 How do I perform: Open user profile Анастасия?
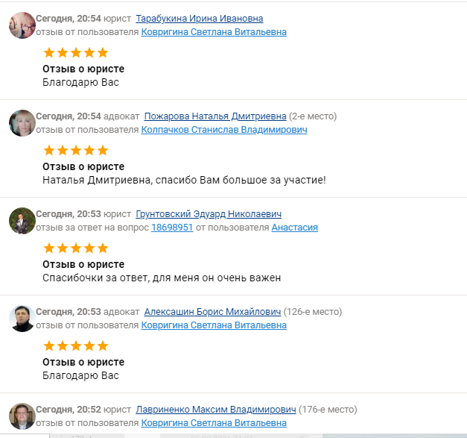tap(294, 228)
